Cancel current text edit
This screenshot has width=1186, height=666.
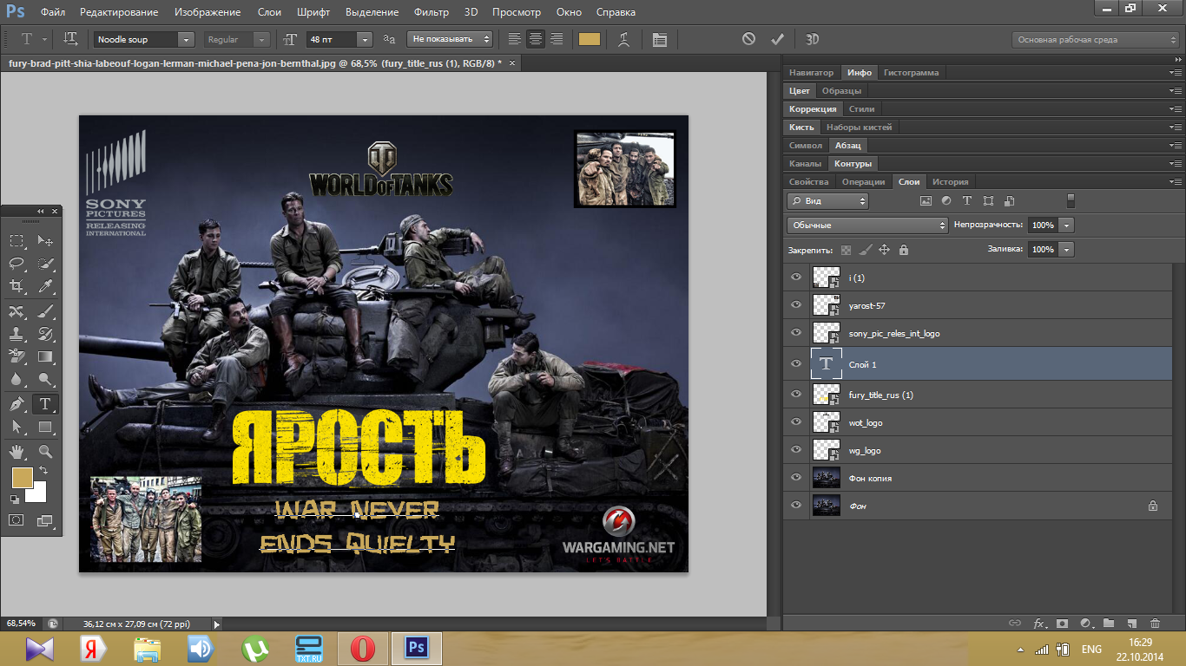[x=748, y=39]
